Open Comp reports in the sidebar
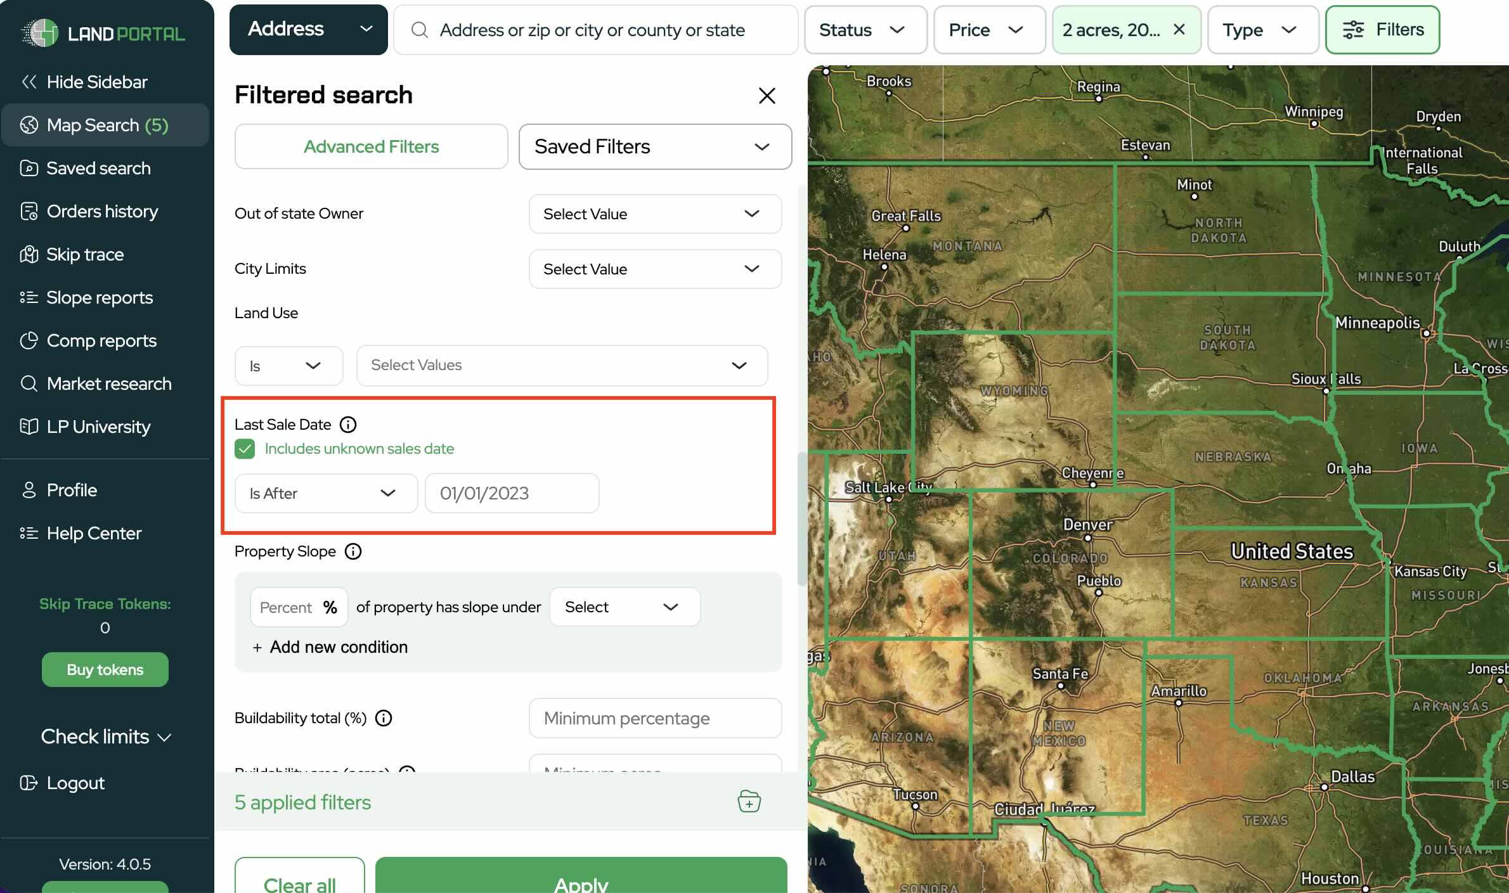 tap(101, 340)
